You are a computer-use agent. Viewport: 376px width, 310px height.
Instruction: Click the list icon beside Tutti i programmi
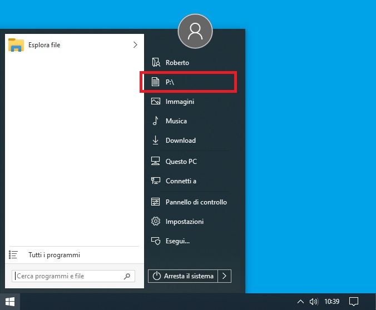coord(13,254)
